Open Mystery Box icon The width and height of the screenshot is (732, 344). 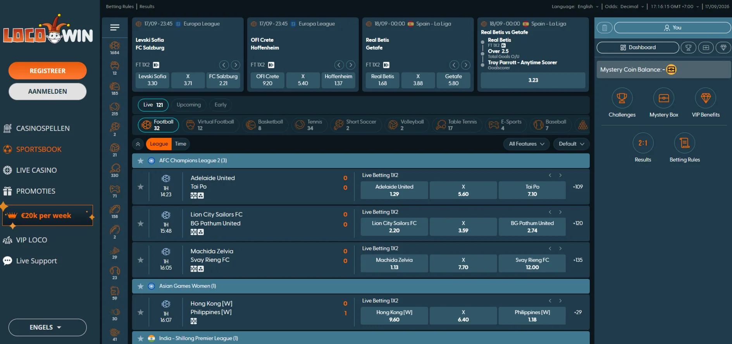[x=664, y=98]
